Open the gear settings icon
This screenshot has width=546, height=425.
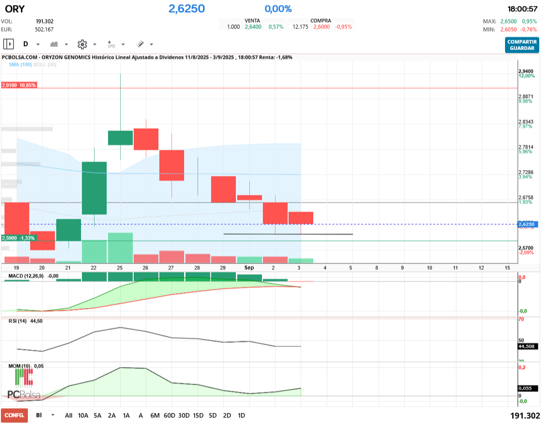pyautogui.click(x=82, y=44)
